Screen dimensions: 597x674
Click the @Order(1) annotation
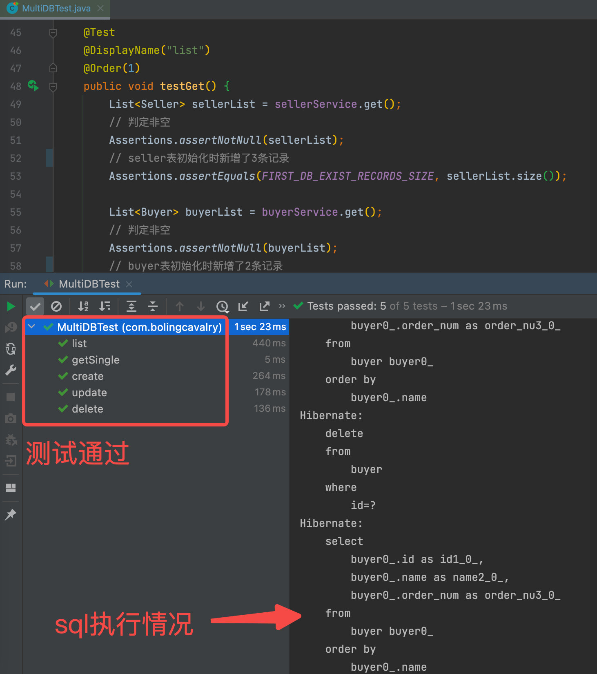tap(111, 68)
